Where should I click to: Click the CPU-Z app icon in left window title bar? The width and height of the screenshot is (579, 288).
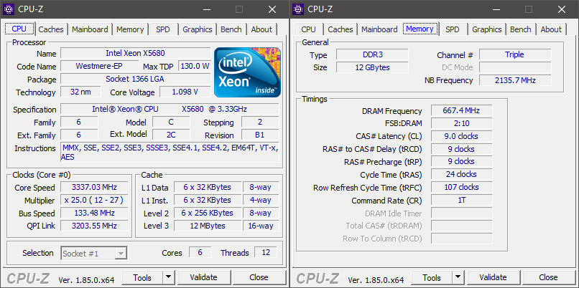coord(9,9)
